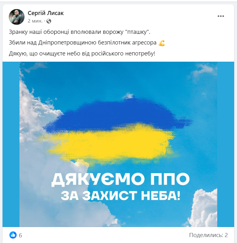
Task: Open the three-dot post options menu
Action: point(221,16)
